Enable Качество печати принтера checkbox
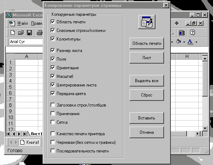 pyautogui.click(x=53, y=134)
